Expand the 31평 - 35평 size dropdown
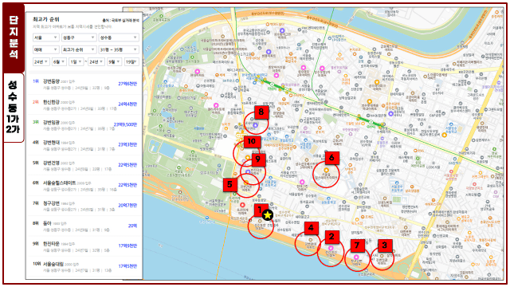 (x=119, y=49)
